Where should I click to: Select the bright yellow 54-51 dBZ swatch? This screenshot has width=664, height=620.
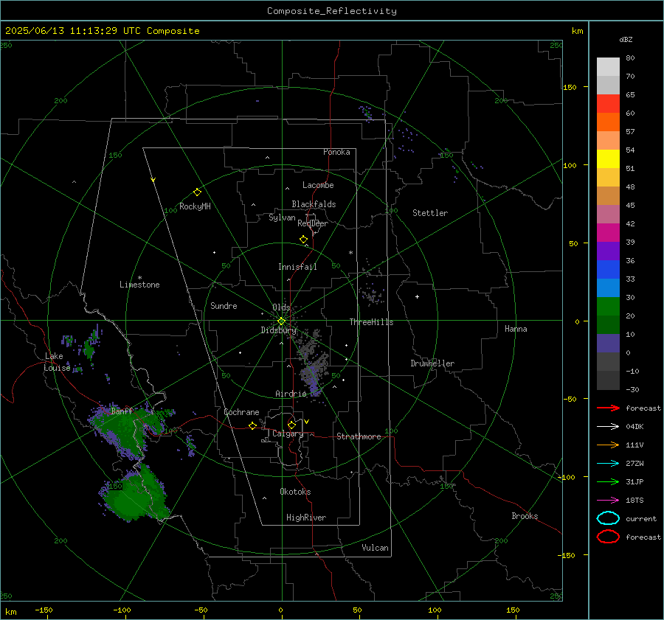coord(608,159)
